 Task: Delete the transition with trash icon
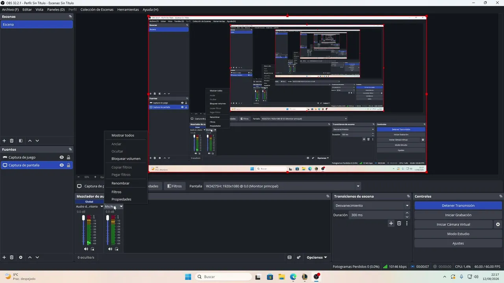point(399,223)
